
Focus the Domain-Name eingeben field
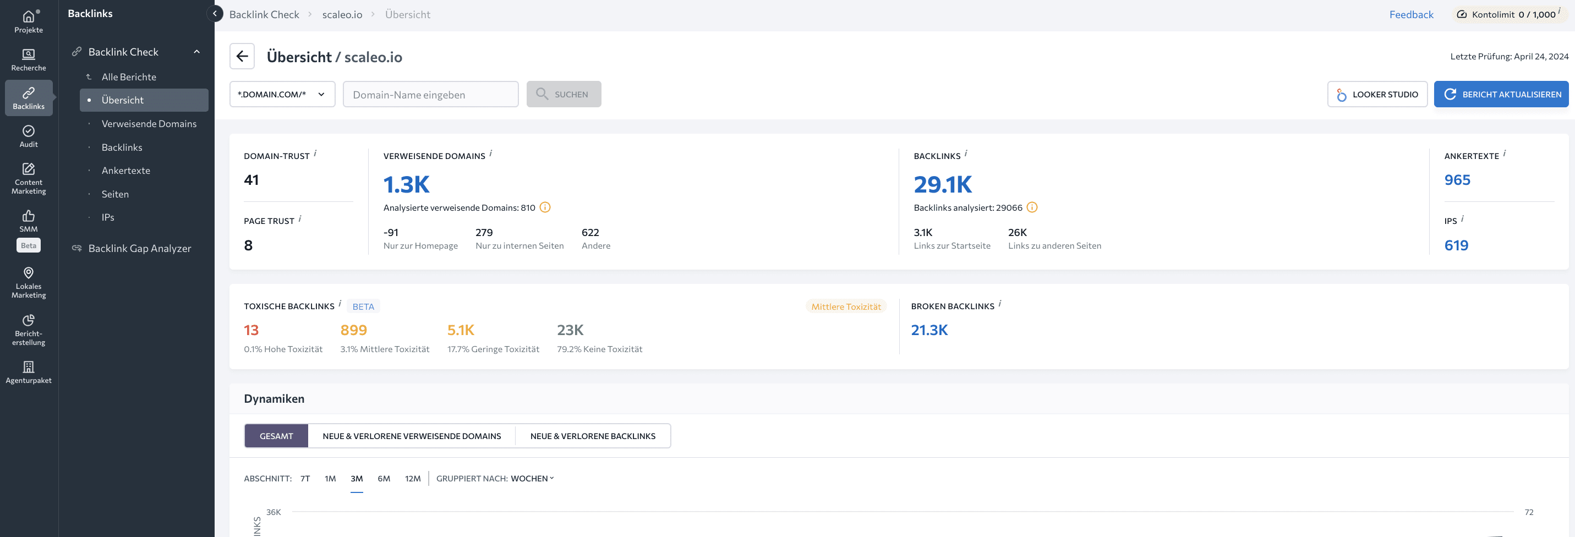(x=430, y=94)
